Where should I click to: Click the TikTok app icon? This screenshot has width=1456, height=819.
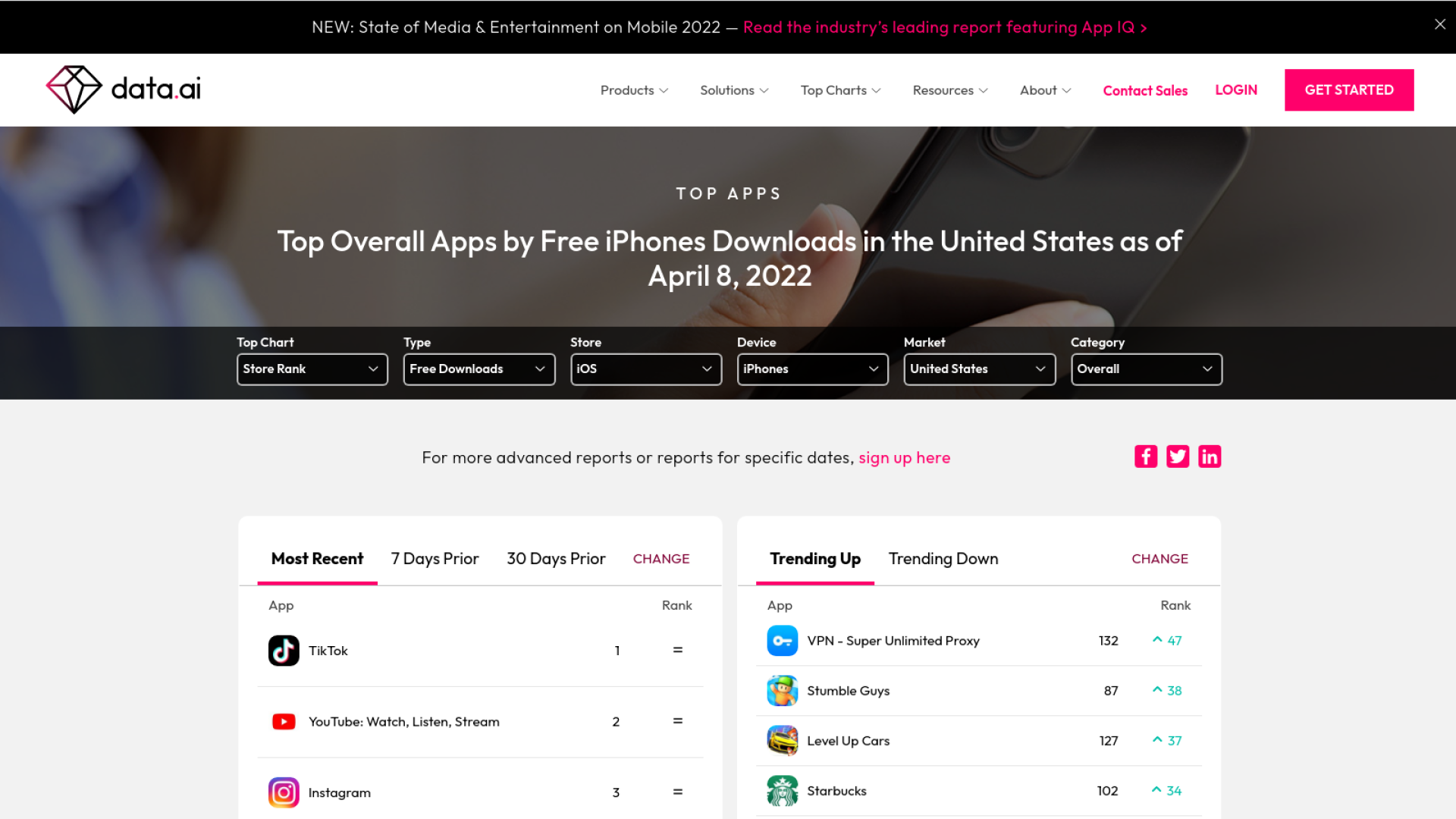tap(284, 651)
